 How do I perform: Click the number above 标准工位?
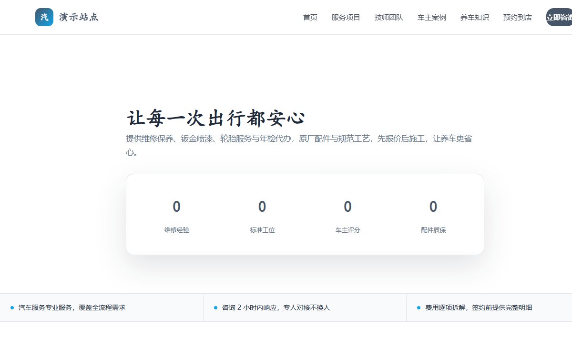262,207
